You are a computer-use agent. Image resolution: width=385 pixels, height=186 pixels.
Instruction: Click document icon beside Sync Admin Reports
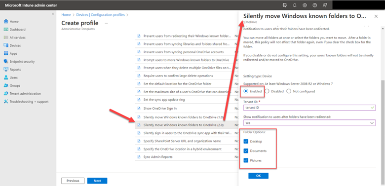click(x=139, y=157)
